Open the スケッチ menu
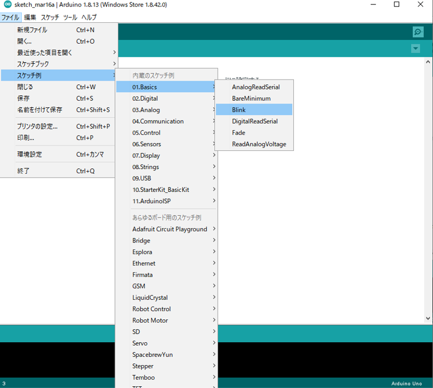433x388 pixels. point(50,17)
